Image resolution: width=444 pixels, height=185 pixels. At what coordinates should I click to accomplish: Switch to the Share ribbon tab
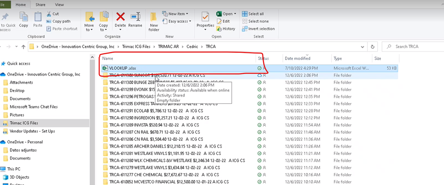tap(41, 5)
